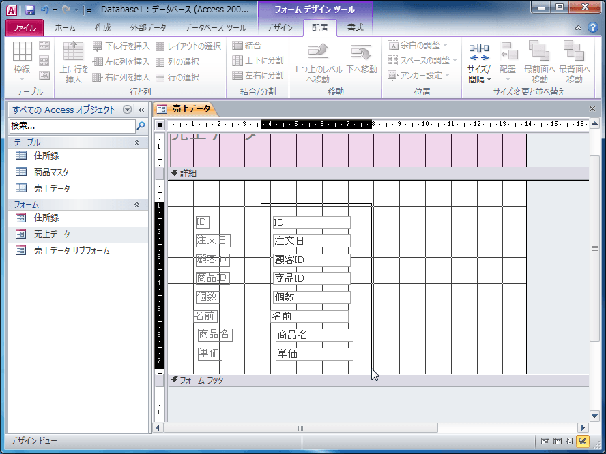Click the search magnifier in navigation pane
606x454 pixels.
(141, 126)
